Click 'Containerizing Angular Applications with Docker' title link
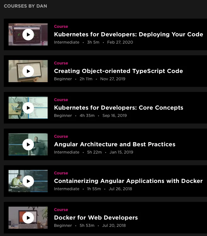 (128, 181)
